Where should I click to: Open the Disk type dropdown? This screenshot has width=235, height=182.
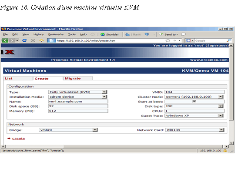194,106
